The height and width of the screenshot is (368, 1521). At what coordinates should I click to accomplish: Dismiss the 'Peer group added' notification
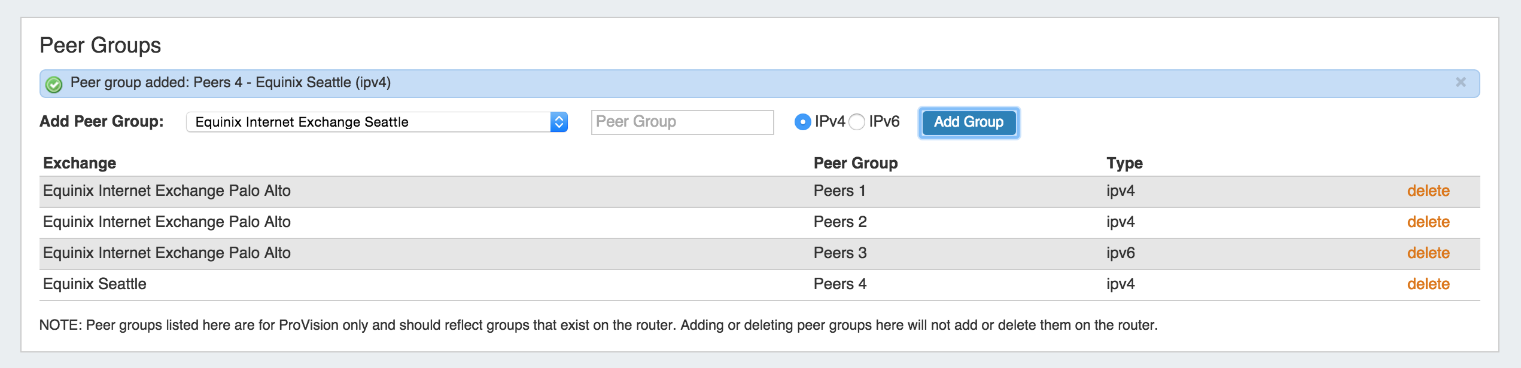1461,82
